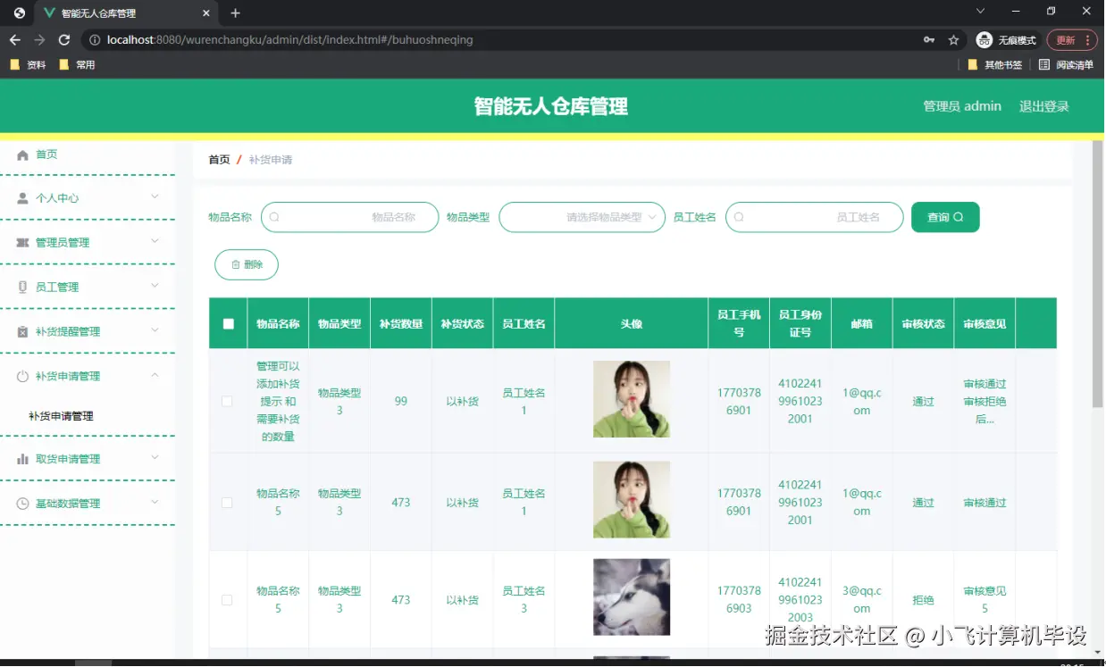
Task: Expand the 取货申请管理 sidebar menu
Action: coord(155,458)
